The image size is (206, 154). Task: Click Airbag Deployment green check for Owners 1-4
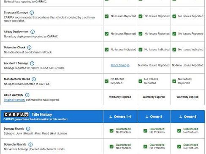point(107,34)
